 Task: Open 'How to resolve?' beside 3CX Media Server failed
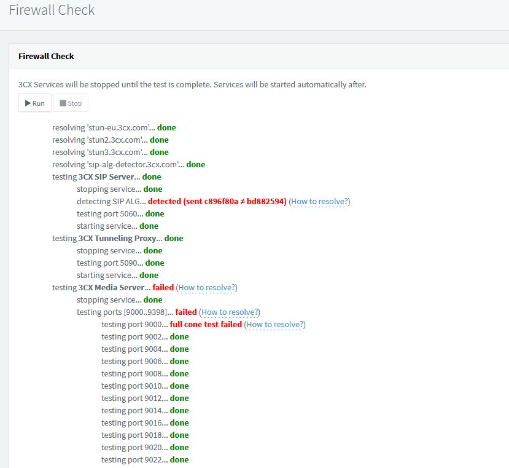click(206, 287)
